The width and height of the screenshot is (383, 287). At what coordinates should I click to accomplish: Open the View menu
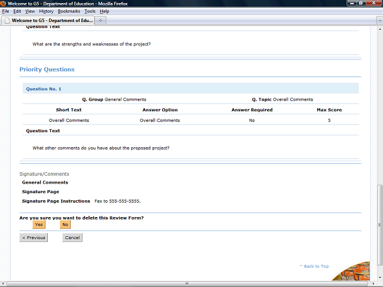coord(30,11)
